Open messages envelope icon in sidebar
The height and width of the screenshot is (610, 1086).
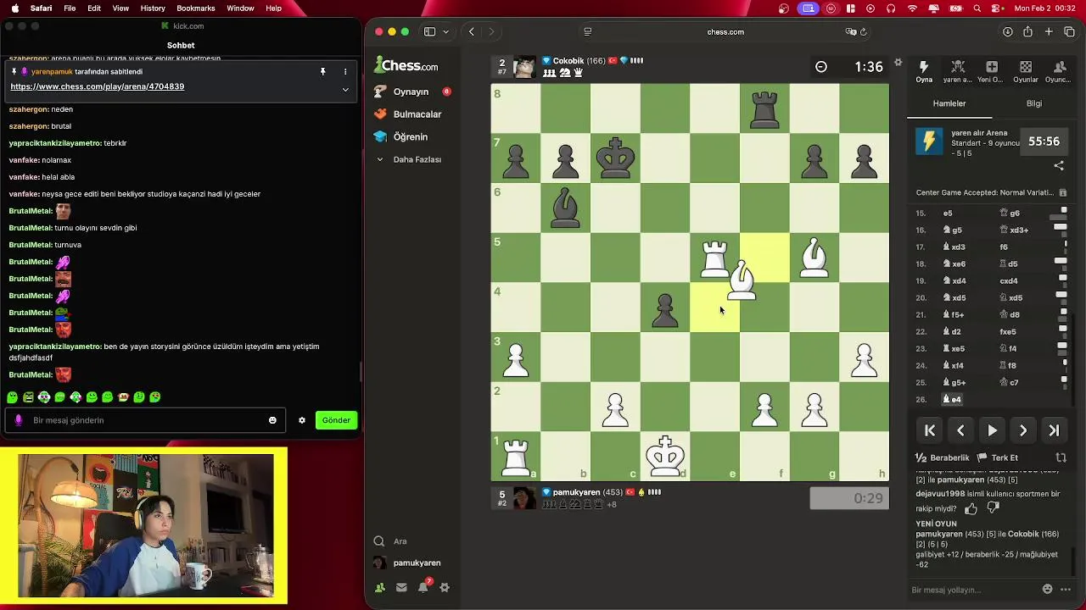[x=400, y=587]
